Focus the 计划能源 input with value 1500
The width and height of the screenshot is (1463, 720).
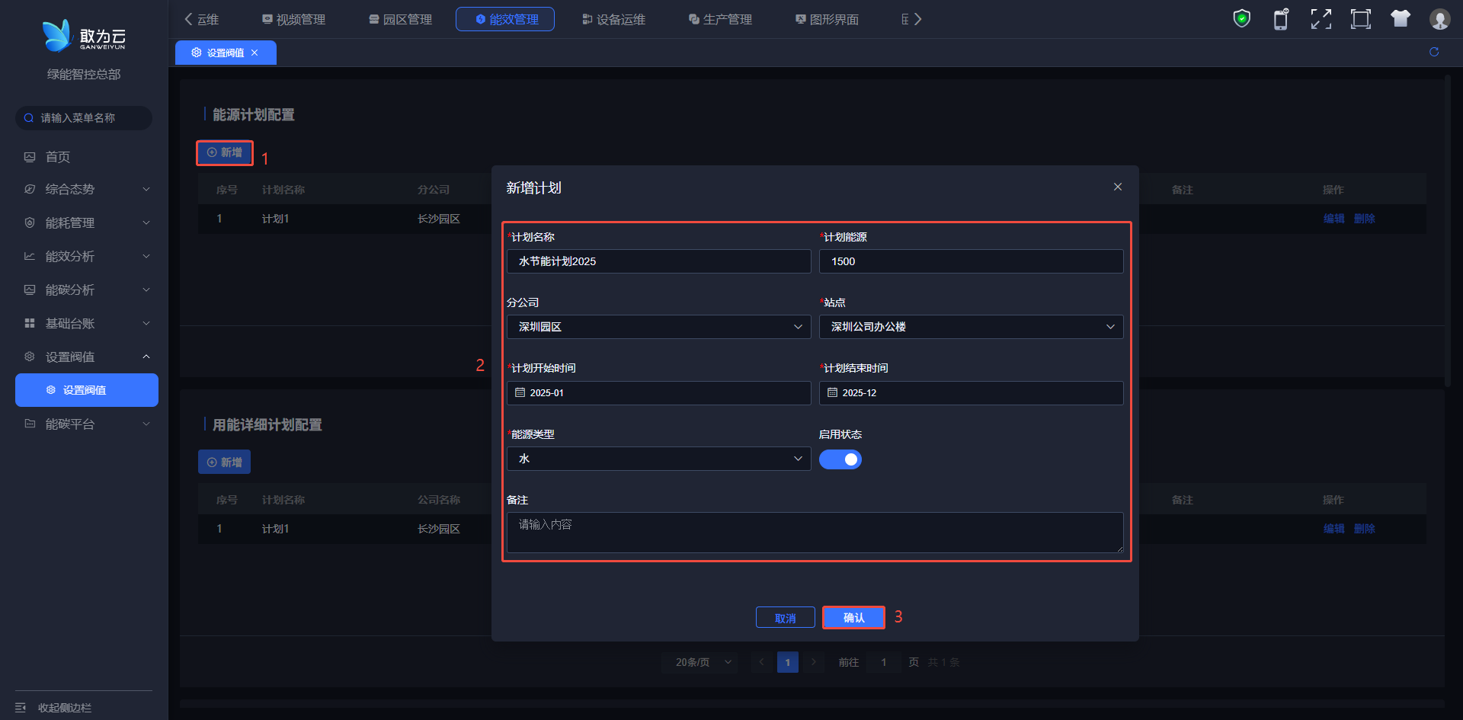pos(972,261)
